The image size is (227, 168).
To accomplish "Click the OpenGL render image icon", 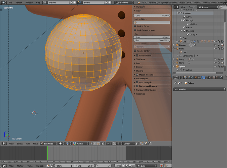I will [146, 143].
